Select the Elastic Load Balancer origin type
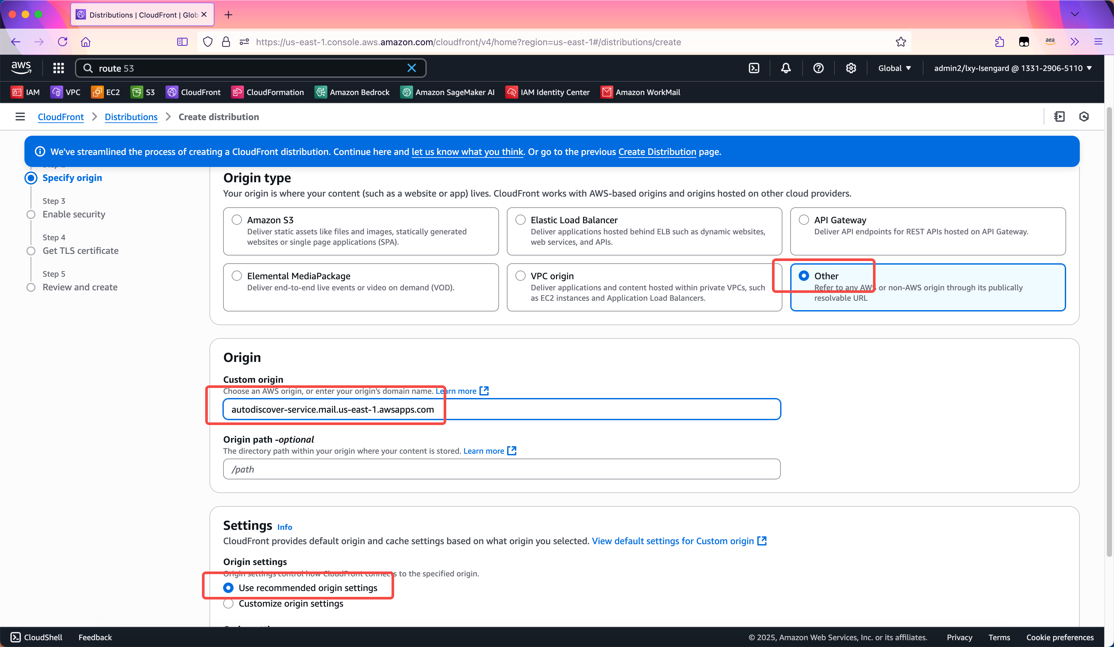1114x647 pixels. (x=644, y=231)
